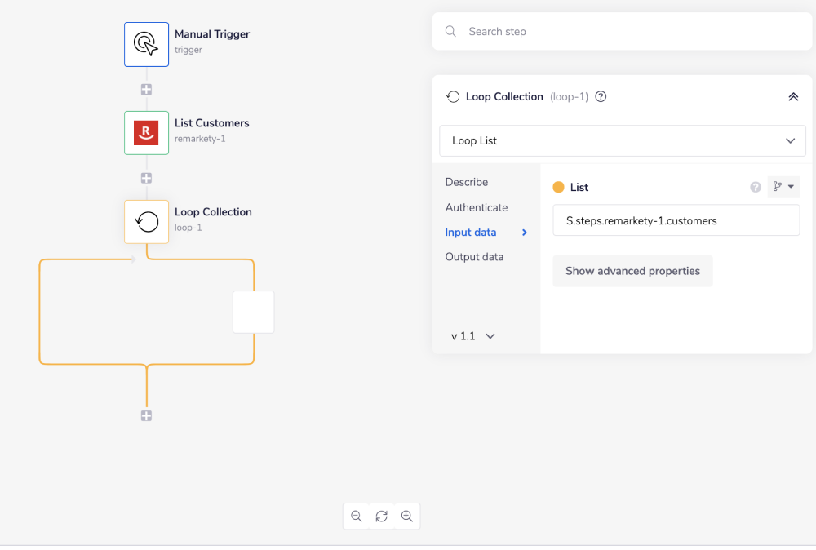Click Show advanced properties button
816x550 pixels.
coord(632,271)
